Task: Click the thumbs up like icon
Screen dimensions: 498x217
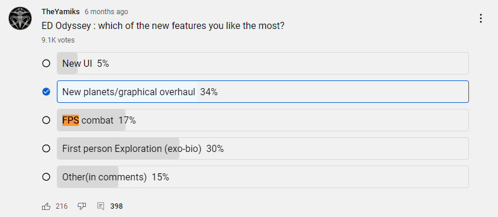Action: pyautogui.click(x=46, y=206)
